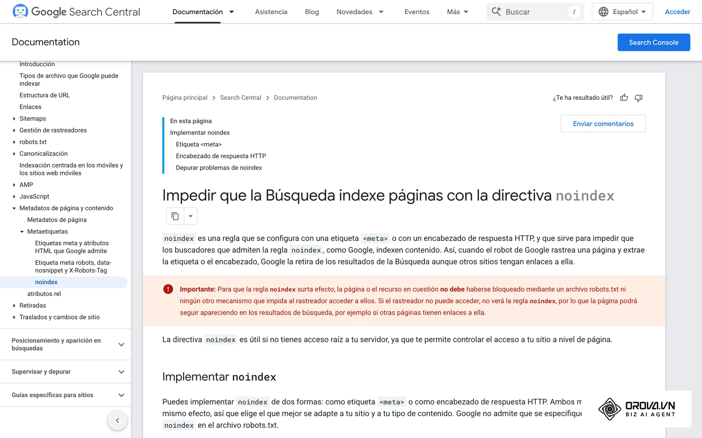
Task: Click the Enviar comentarios button
Action: 603,124
